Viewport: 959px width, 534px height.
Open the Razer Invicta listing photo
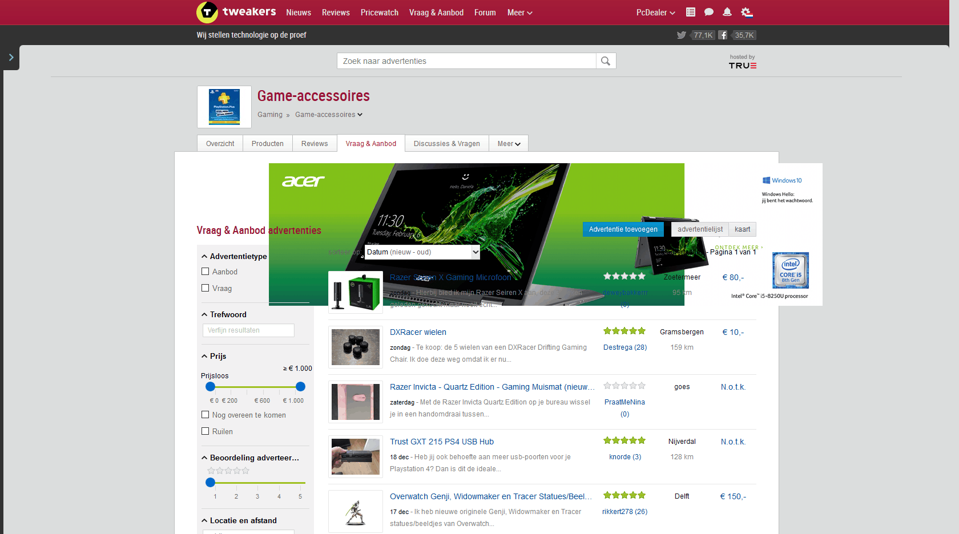pyautogui.click(x=356, y=402)
